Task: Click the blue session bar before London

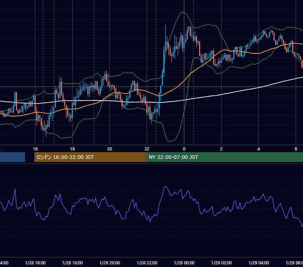Action: (x=12, y=157)
